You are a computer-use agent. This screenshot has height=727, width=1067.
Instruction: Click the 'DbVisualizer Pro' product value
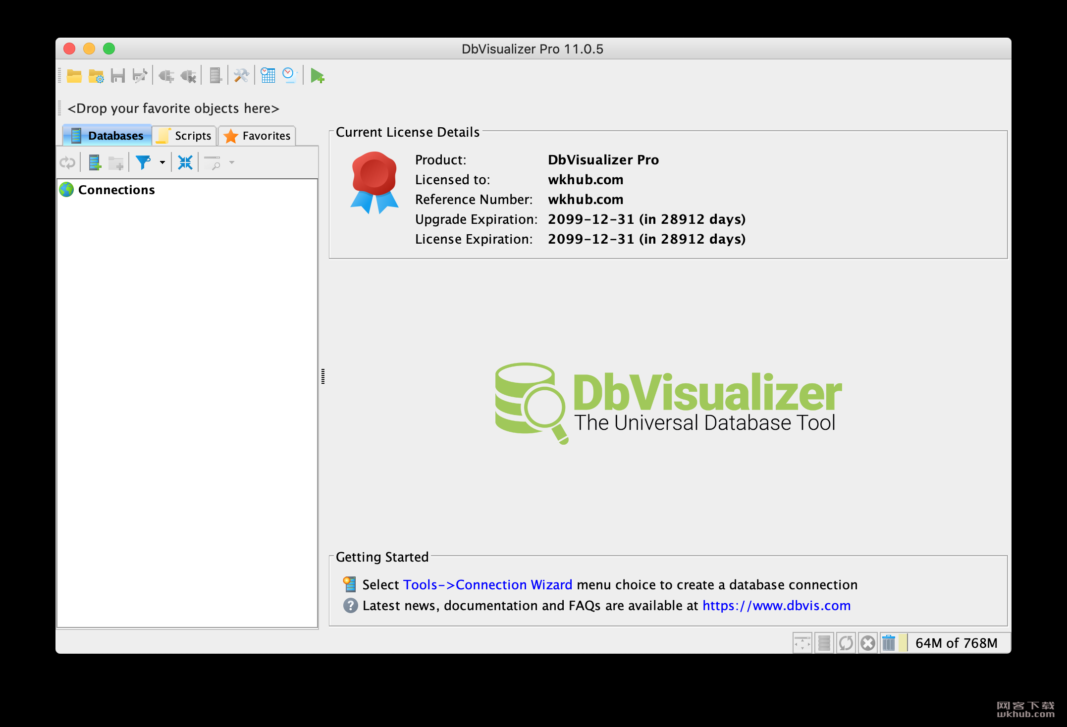click(x=603, y=160)
